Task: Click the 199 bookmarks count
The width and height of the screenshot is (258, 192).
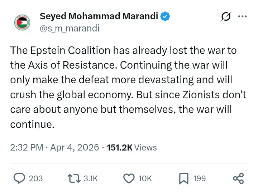Action: click(199, 178)
